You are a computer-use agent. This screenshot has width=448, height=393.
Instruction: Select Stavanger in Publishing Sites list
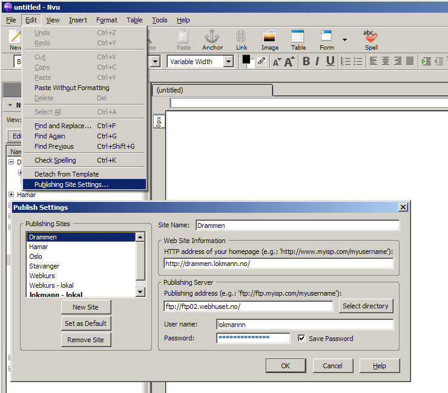click(45, 266)
